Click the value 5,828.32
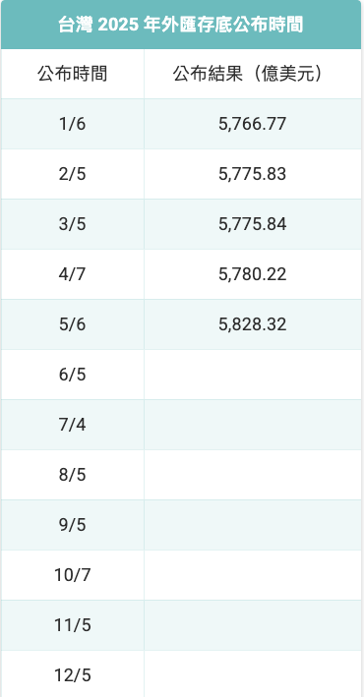The image size is (364, 697). point(252,324)
